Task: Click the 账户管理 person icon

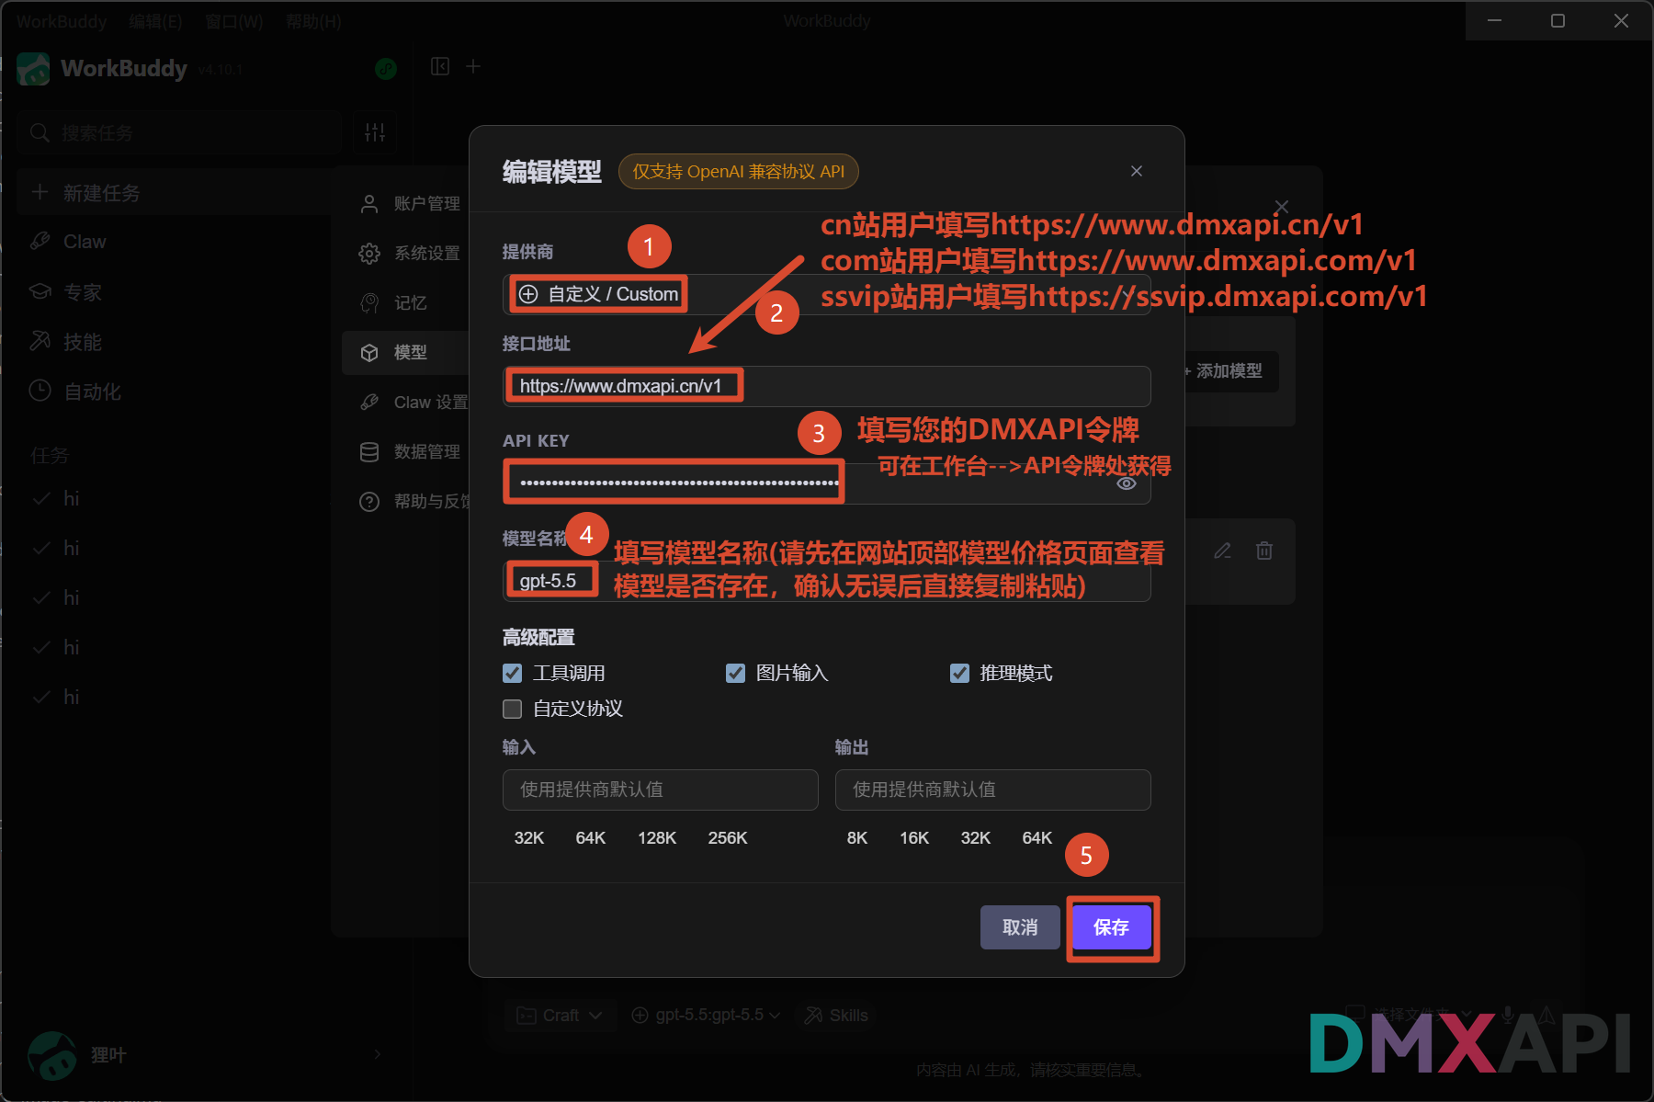Action: (369, 203)
